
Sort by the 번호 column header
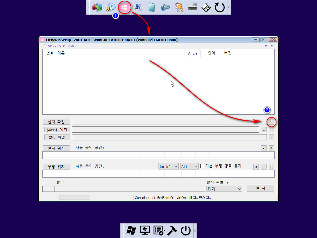49,53
